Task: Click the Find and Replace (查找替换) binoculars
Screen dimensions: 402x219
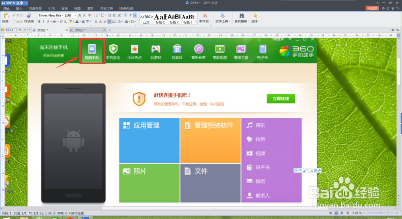Action: pos(242,16)
